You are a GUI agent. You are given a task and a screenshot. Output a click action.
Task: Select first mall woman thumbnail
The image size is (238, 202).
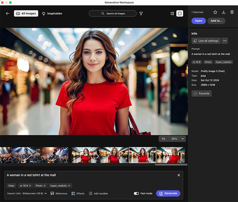click(86, 155)
